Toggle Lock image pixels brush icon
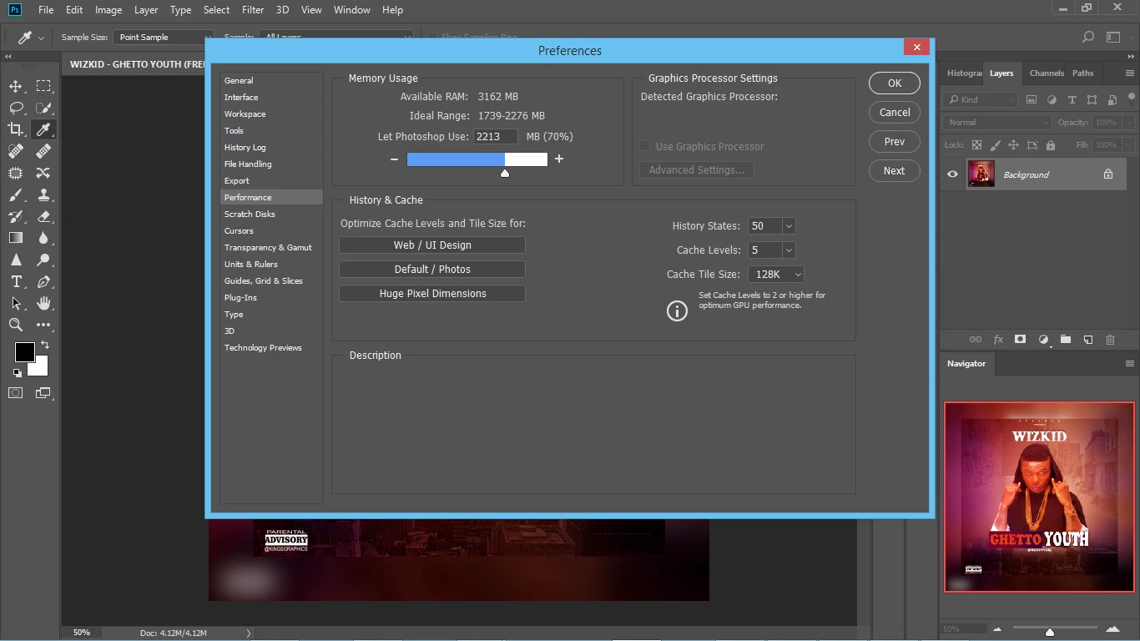This screenshot has height=641, width=1140. pos(995,144)
